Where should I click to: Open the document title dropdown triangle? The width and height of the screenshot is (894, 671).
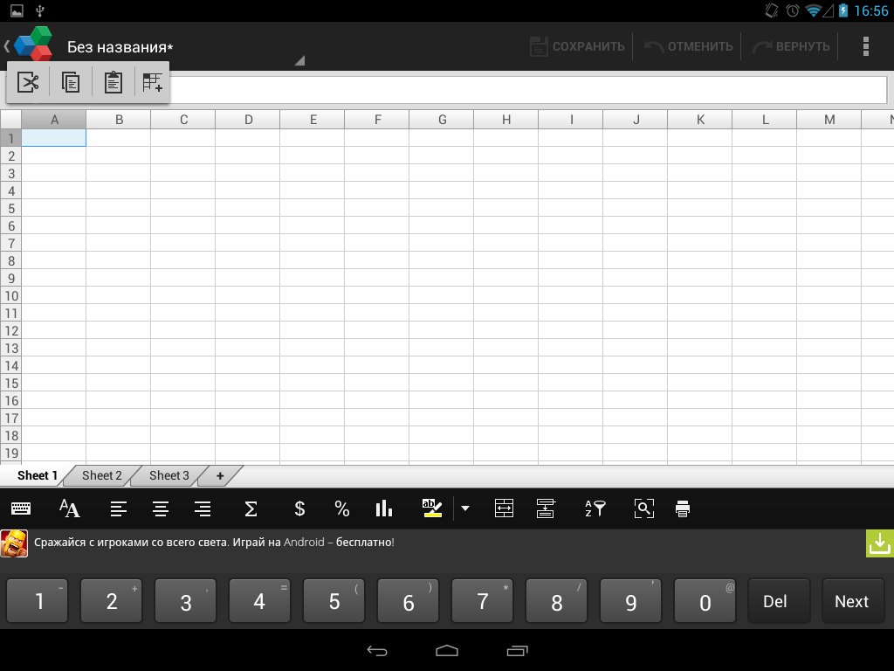pyautogui.click(x=299, y=61)
